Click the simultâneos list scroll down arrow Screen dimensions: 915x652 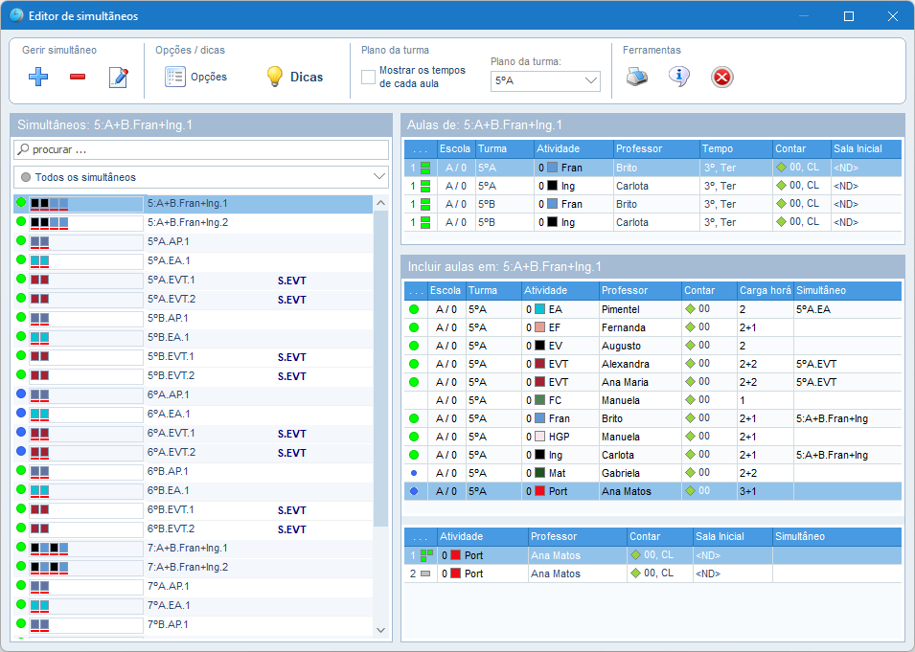[x=380, y=630]
